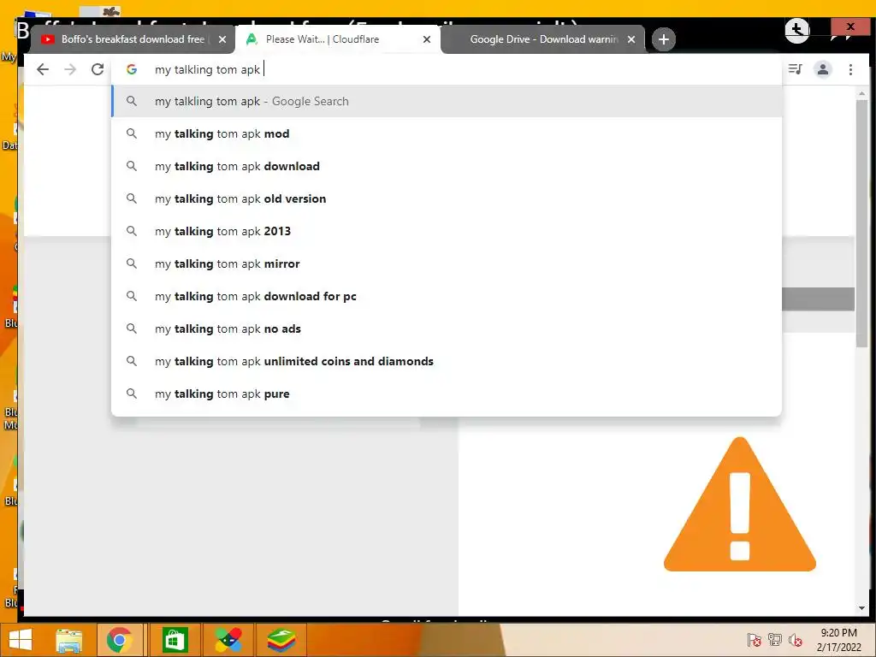Close the Please Wait Cloudflare tab
This screenshot has height=657, width=876.
click(427, 39)
